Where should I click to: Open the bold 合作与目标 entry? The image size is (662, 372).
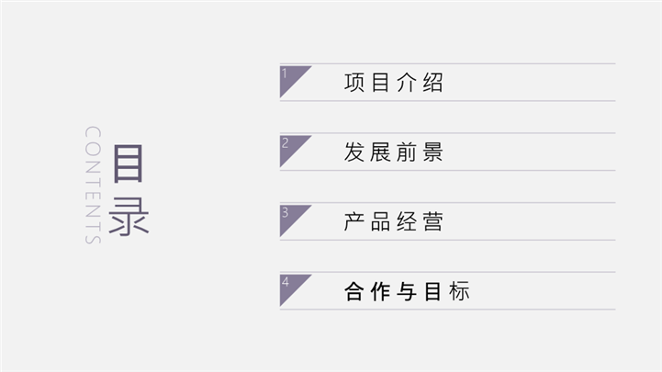[x=407, y=292]
